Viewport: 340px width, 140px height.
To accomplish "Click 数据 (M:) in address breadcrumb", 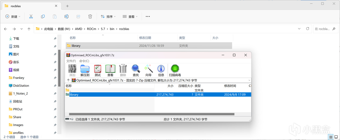I will point(64,29).
